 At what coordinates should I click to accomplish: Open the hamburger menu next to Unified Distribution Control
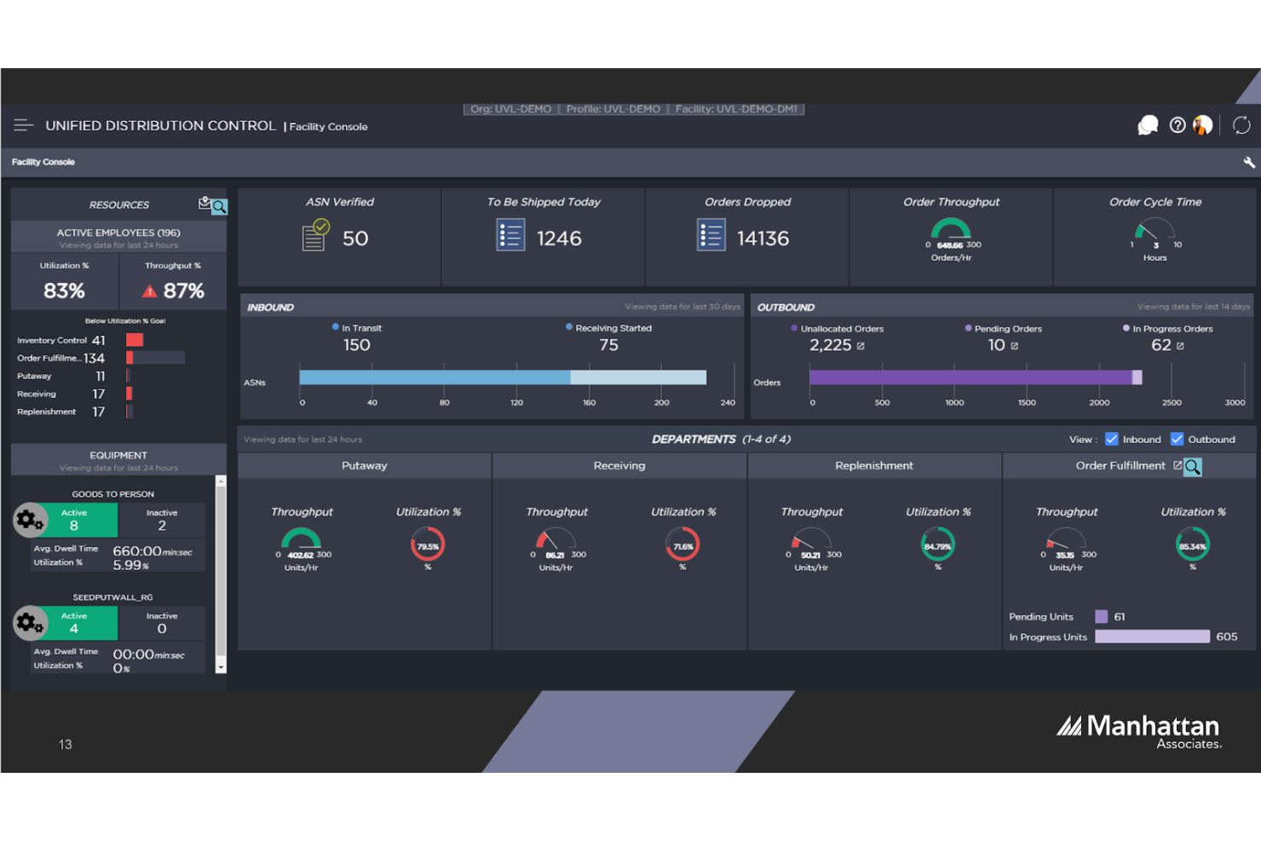coord(23,124)
